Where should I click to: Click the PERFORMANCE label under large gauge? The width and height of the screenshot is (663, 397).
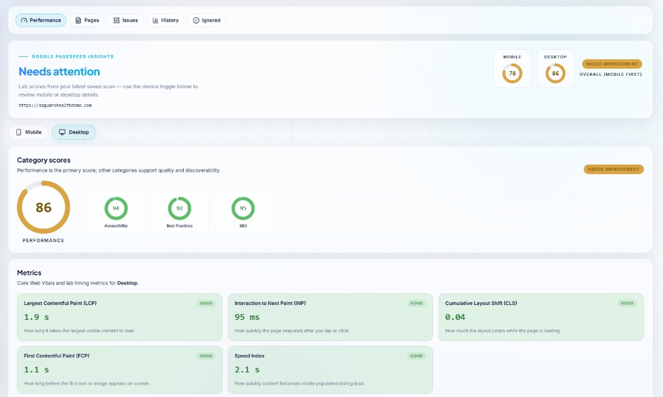(43, 240)
